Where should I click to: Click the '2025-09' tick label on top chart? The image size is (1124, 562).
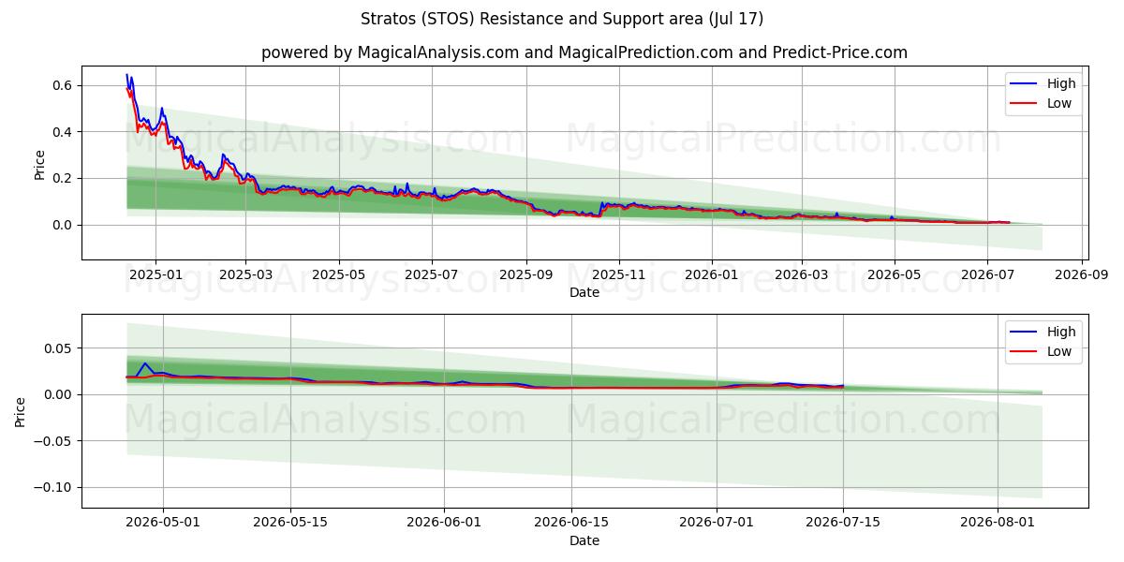[525, 276]
